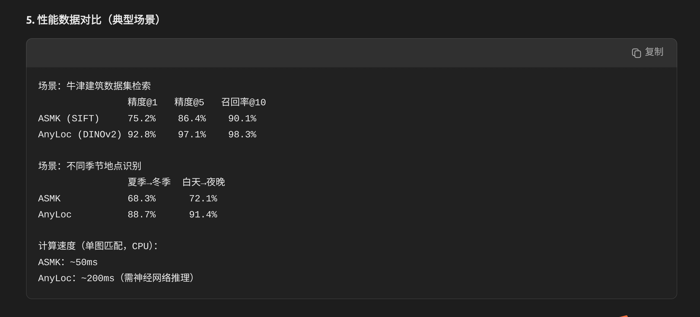Click the 91.4% value in the AnyLoc row
Viewport: 700px width, 317px height.
[203, 214]
